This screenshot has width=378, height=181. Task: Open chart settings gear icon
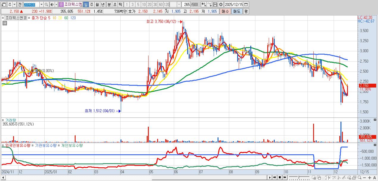pos(221,4)
